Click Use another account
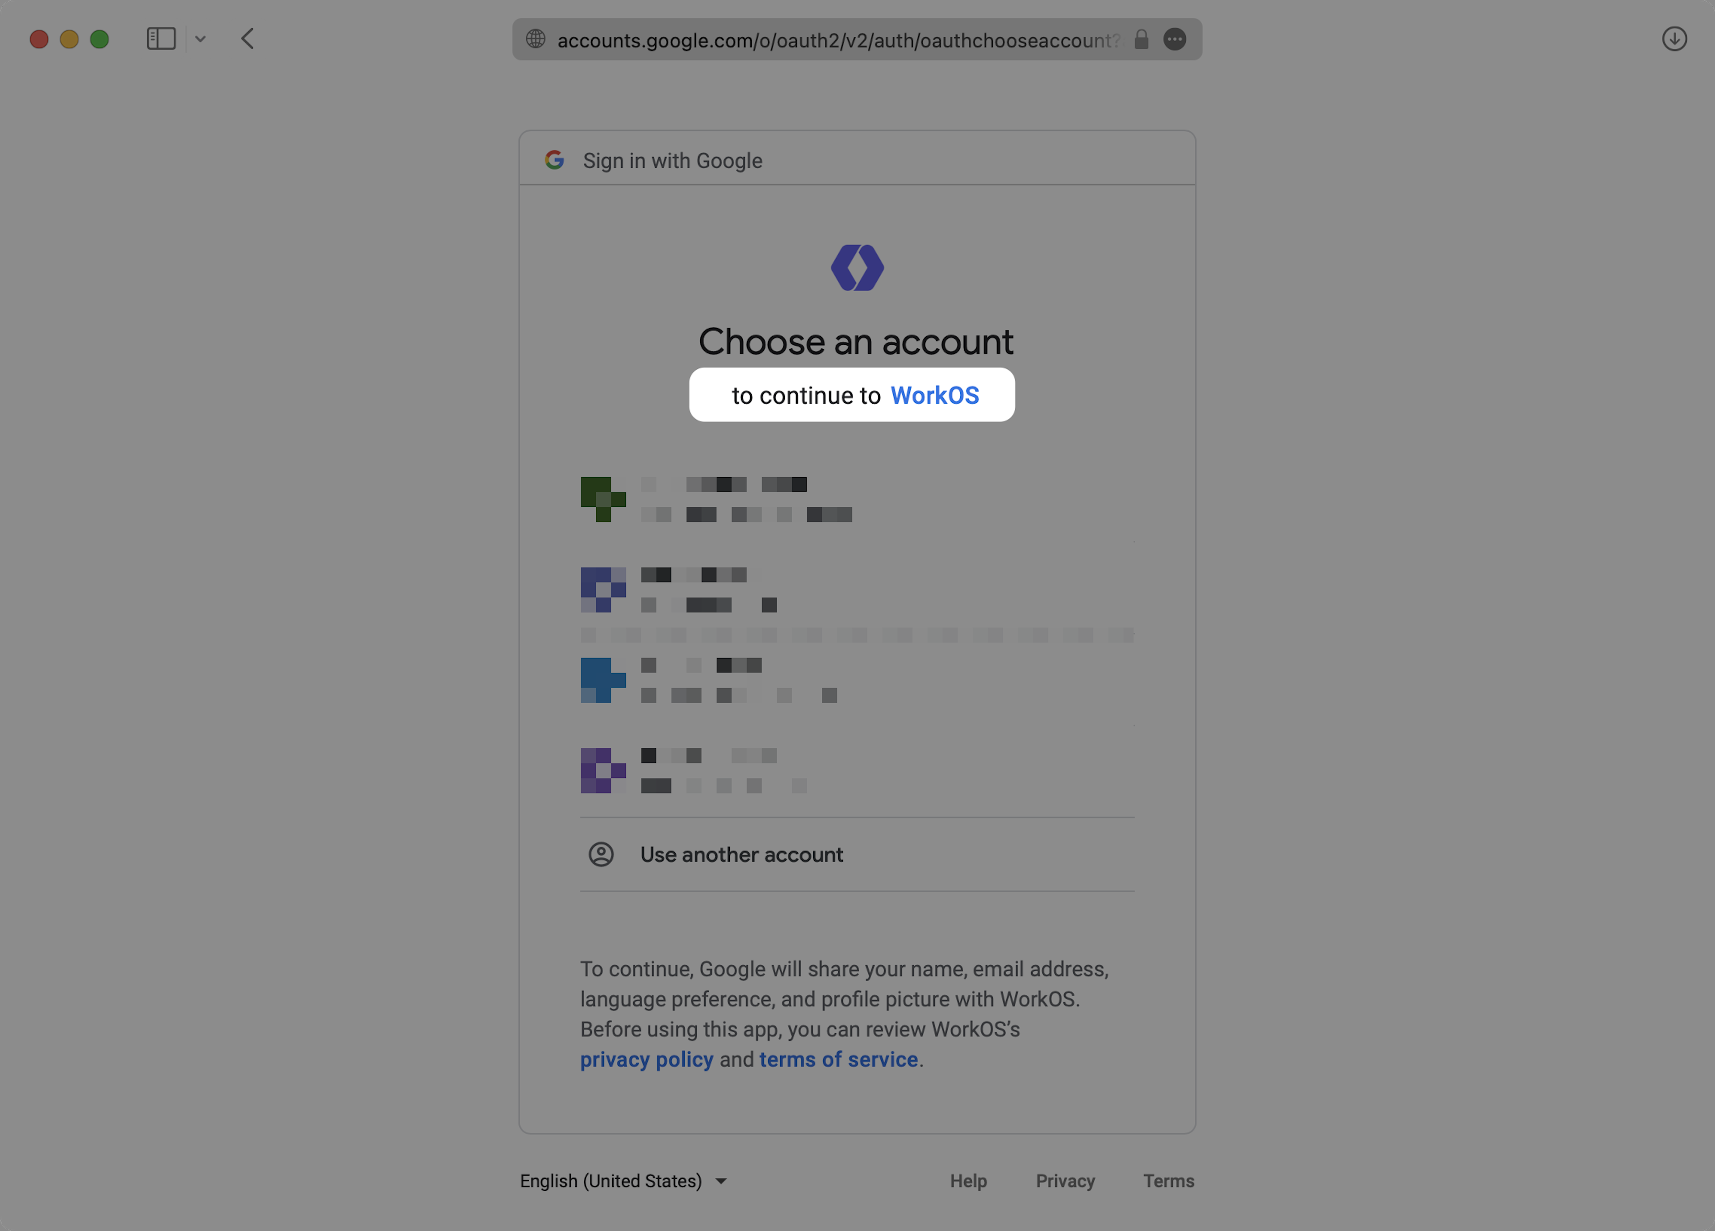 click(x=741, y=855)
